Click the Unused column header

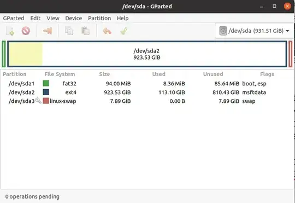pos(213,74)
